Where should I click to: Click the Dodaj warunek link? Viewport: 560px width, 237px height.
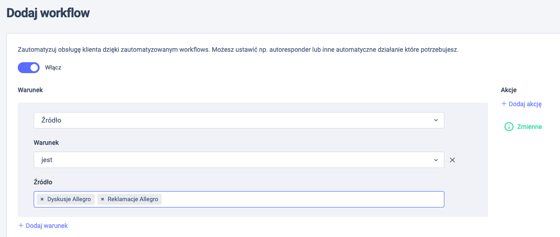(x=46, y=226)
